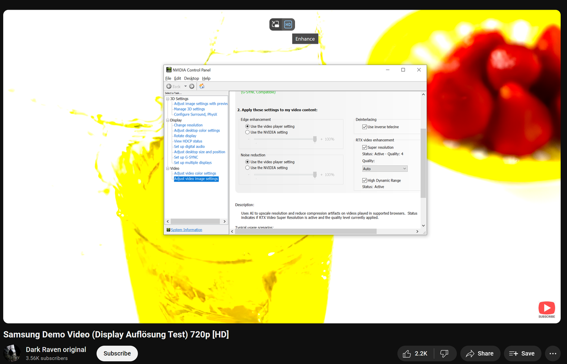Open System Information link
567x364 pixels.
tap(187, 230)
